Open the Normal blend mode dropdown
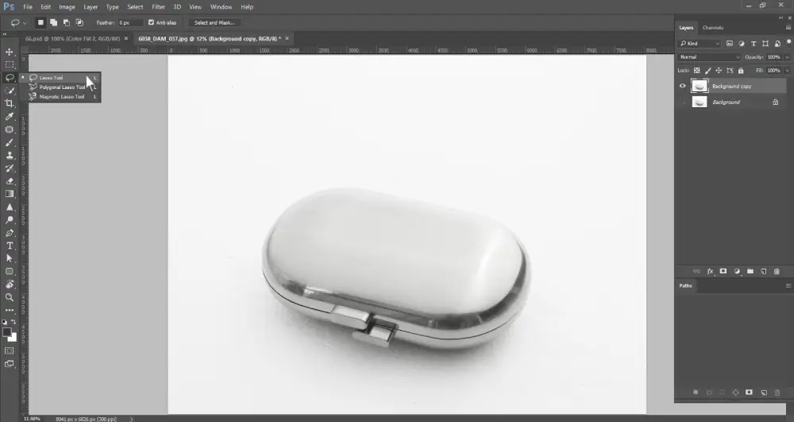794x422 pixels. 709,57
